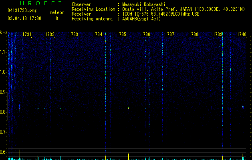Click the 1740 time marker
The width and height of the screenshot is (252, 160).
pos(242,34)
